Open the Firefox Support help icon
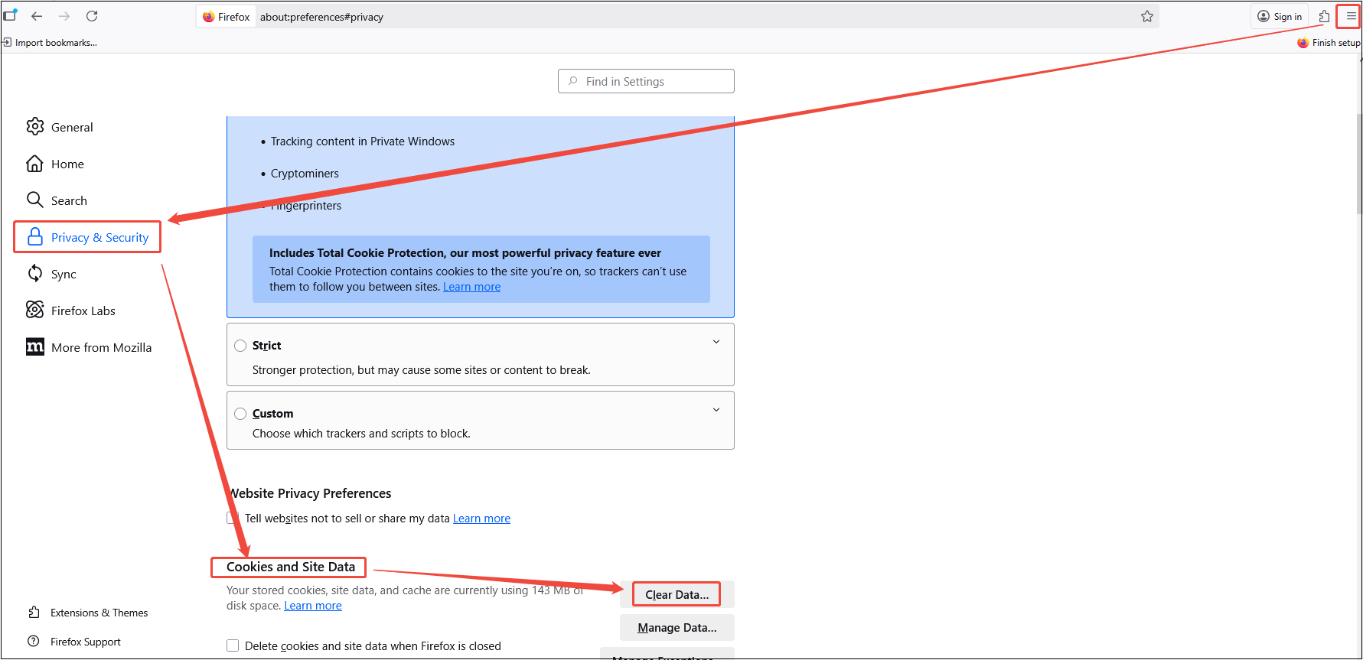The image size is (1363, 660). point(34,641)
